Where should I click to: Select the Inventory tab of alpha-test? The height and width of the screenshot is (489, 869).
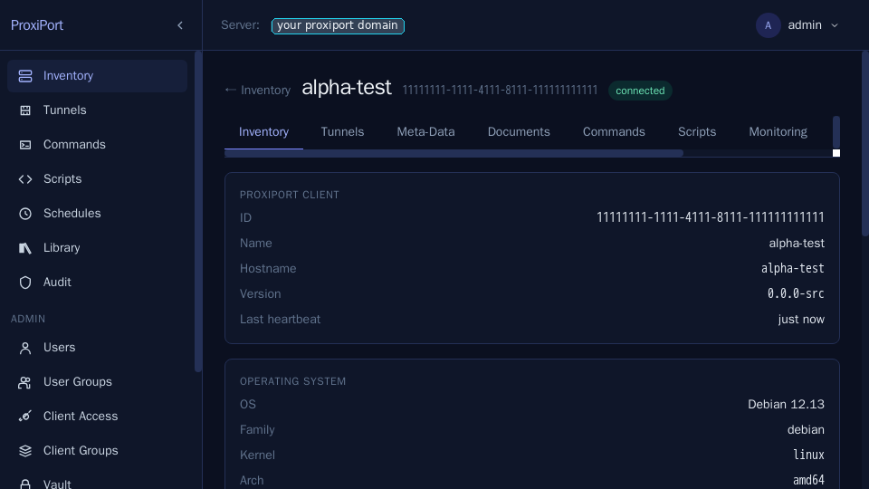(x=263, y=132)
